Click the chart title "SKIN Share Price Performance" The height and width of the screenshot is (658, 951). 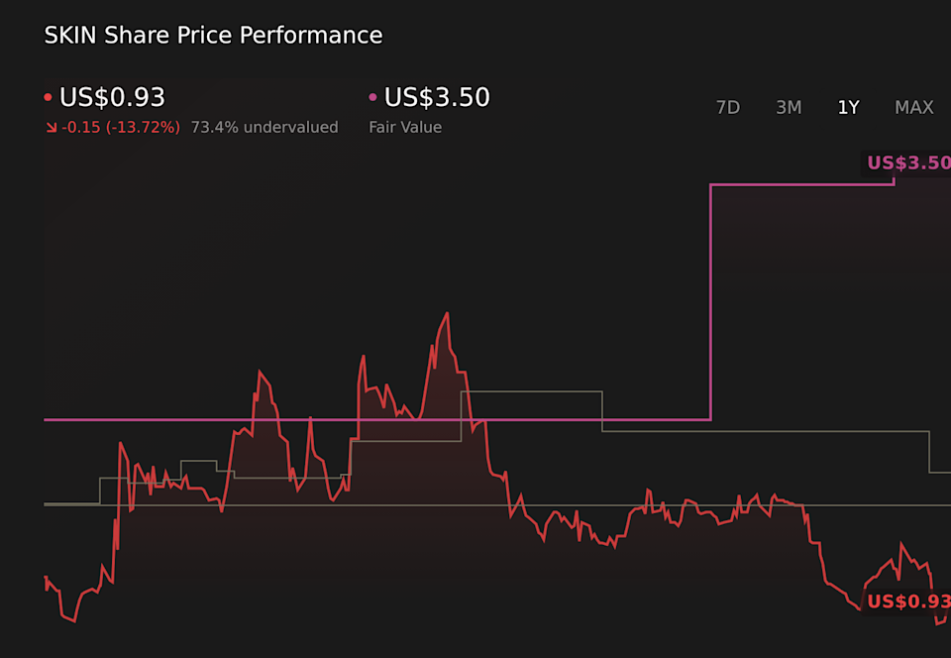tap(212, 35)
